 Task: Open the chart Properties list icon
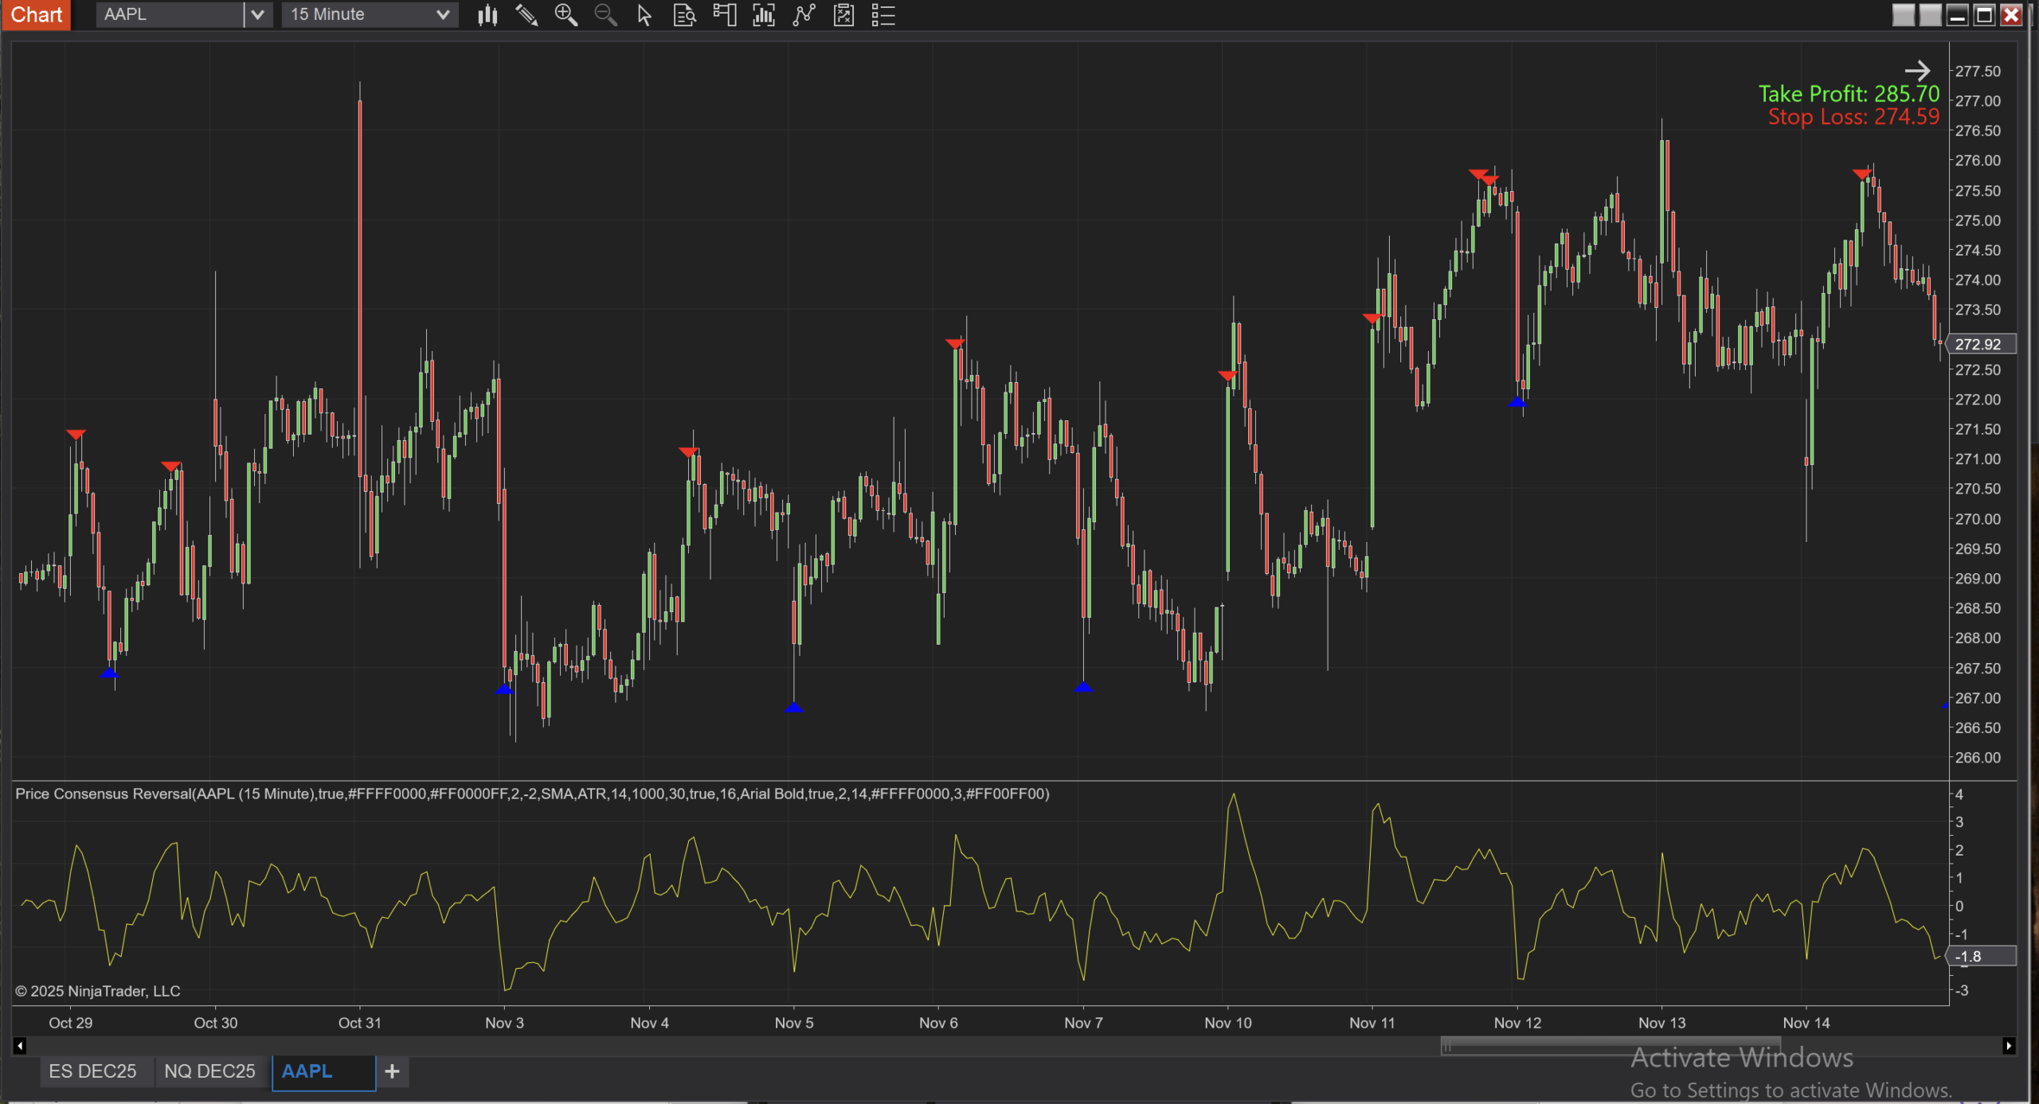(883, 15)
